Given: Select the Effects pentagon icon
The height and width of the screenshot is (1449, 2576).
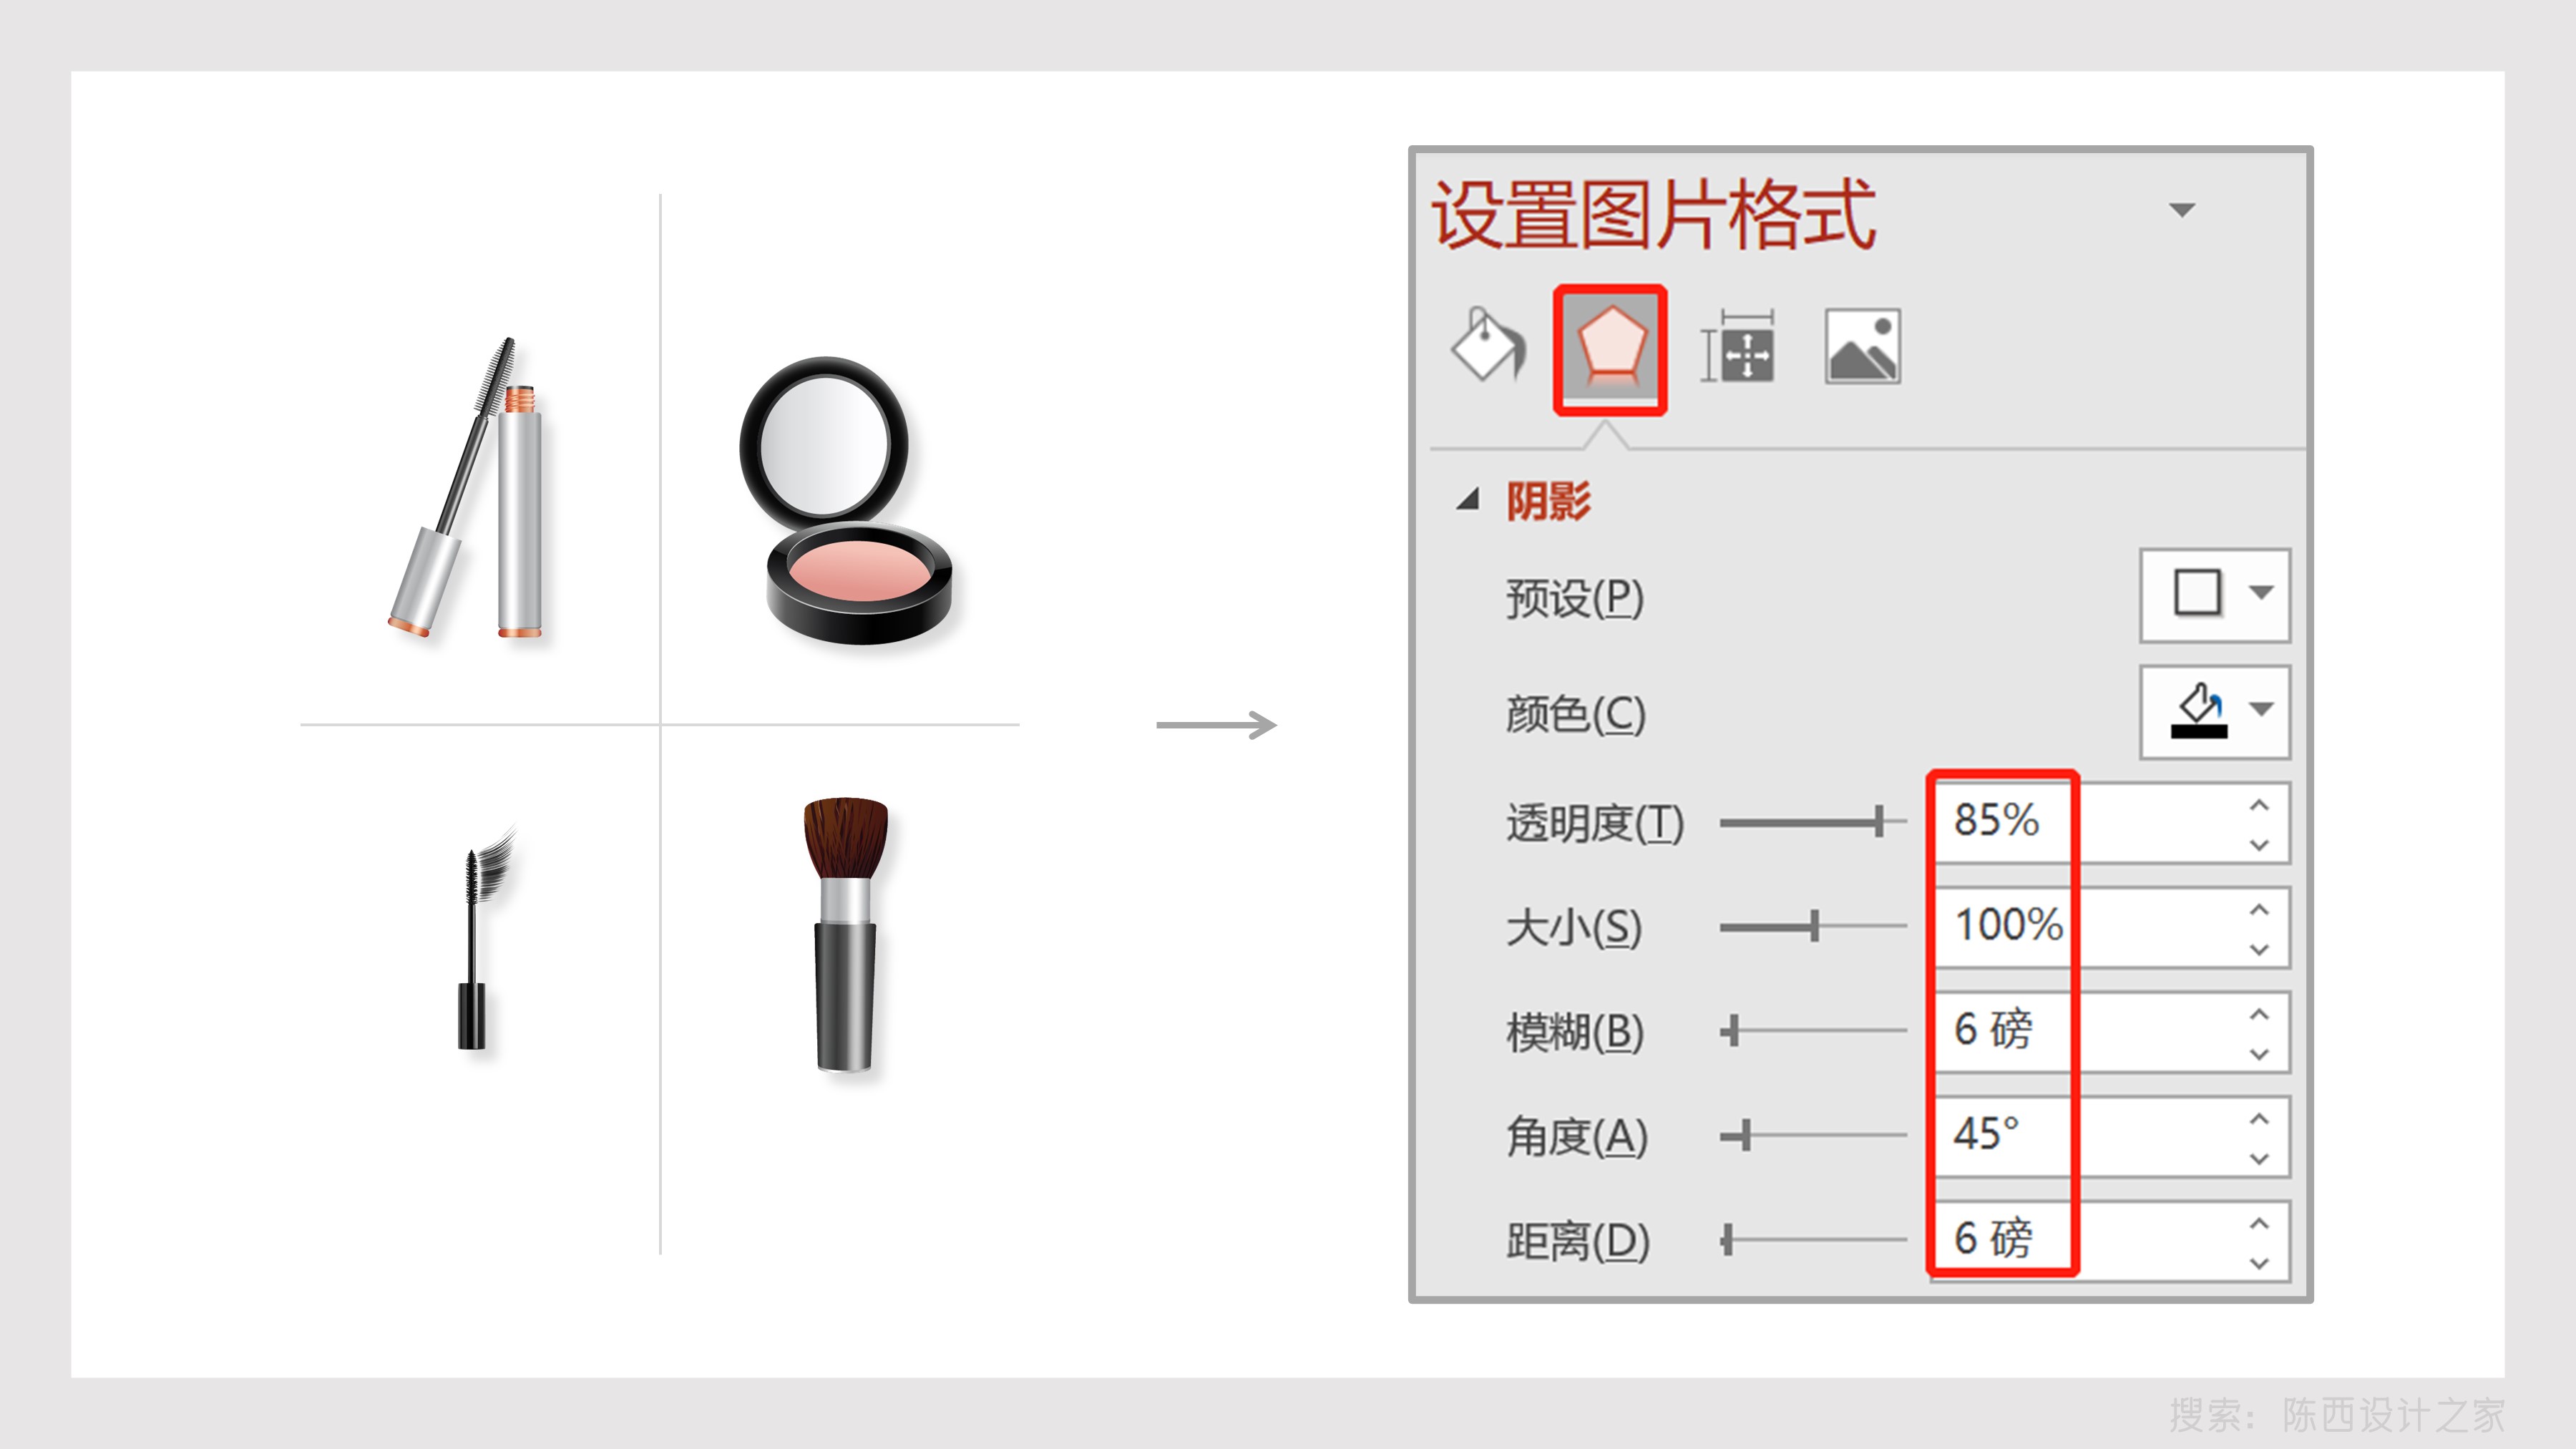Looking at the screenshot, I should [x=1610, y=348].
